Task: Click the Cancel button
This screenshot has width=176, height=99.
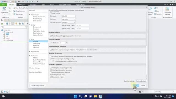Action: tap(143, 86)
